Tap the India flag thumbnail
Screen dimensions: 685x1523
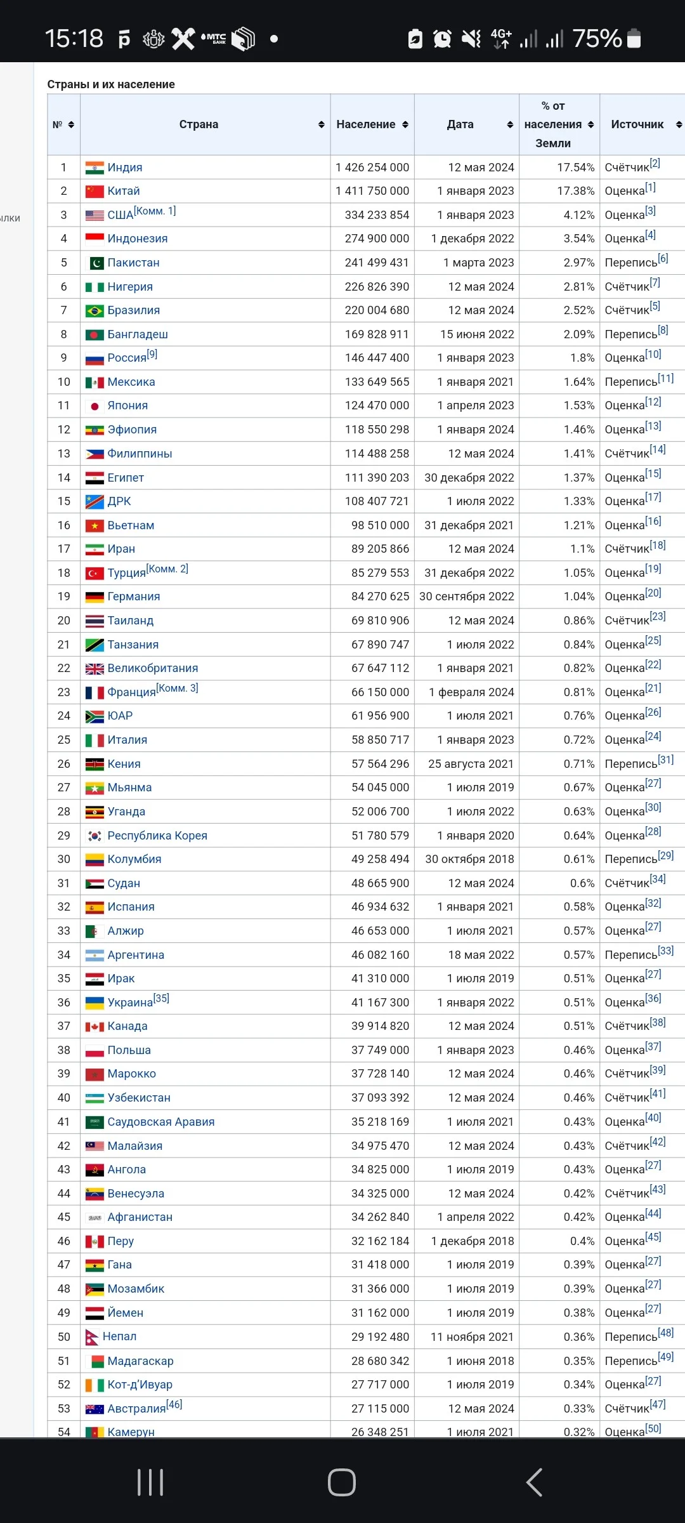[x=95, y=168]
